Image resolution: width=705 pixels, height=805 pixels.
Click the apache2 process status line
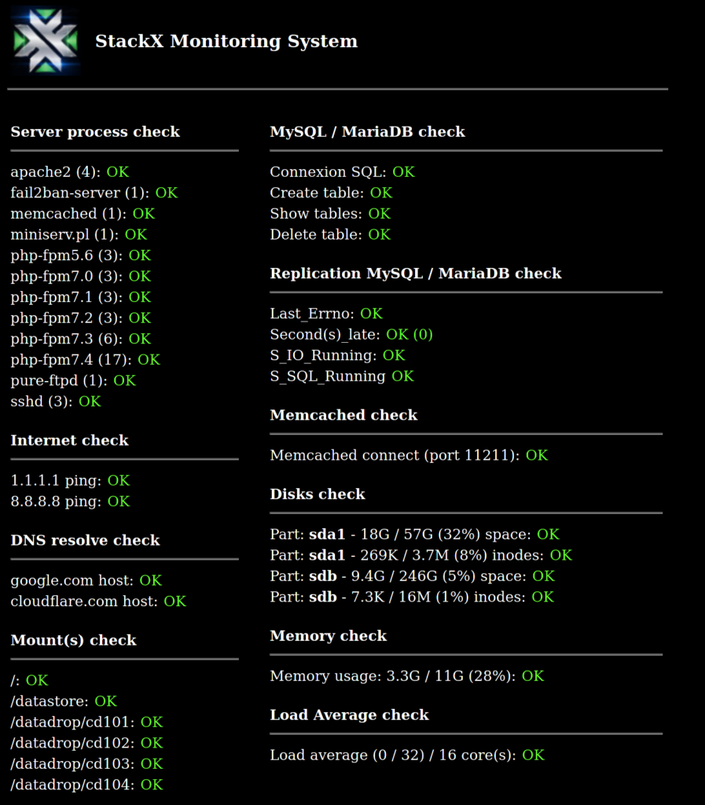click(x=70, y=172)
